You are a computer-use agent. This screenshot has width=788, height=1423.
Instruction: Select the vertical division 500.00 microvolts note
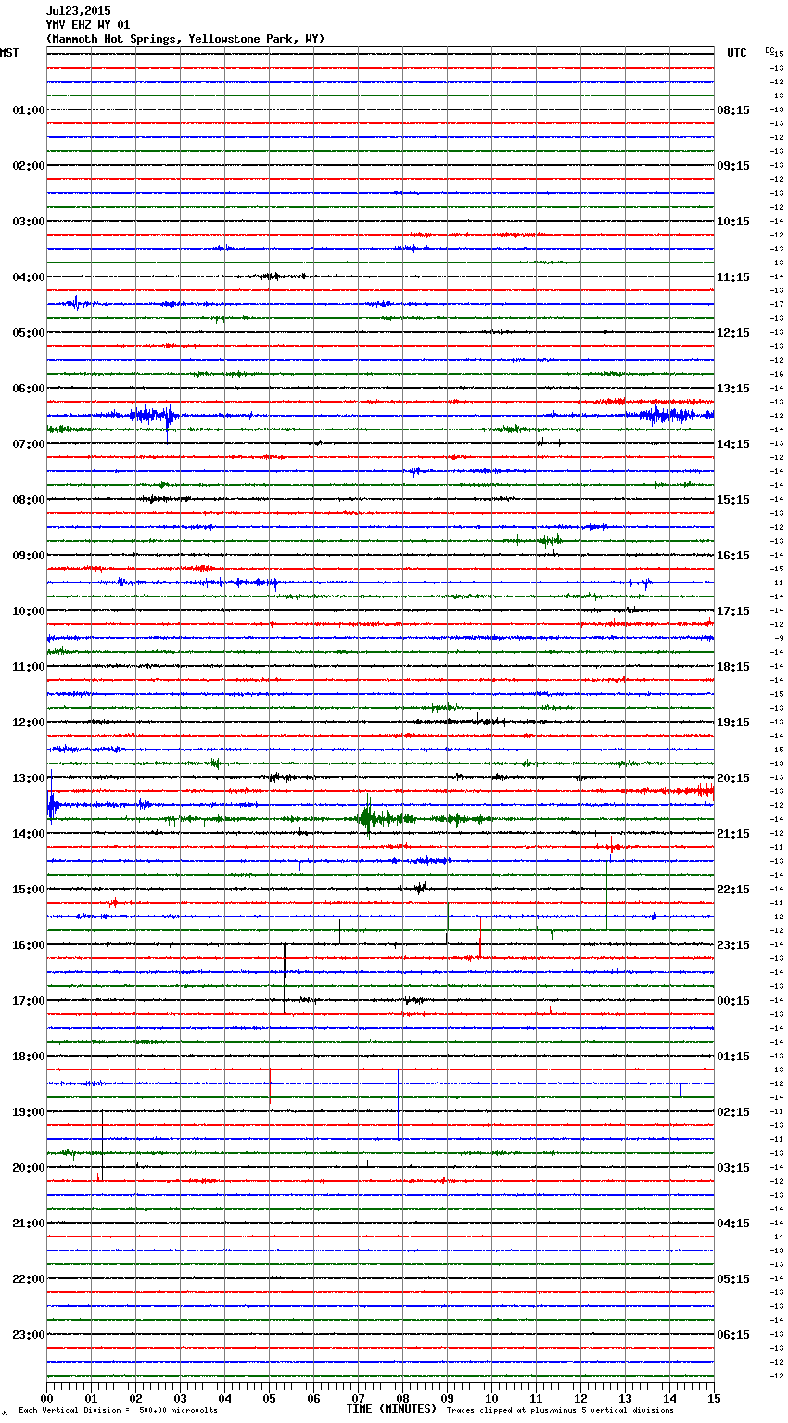118,1410
